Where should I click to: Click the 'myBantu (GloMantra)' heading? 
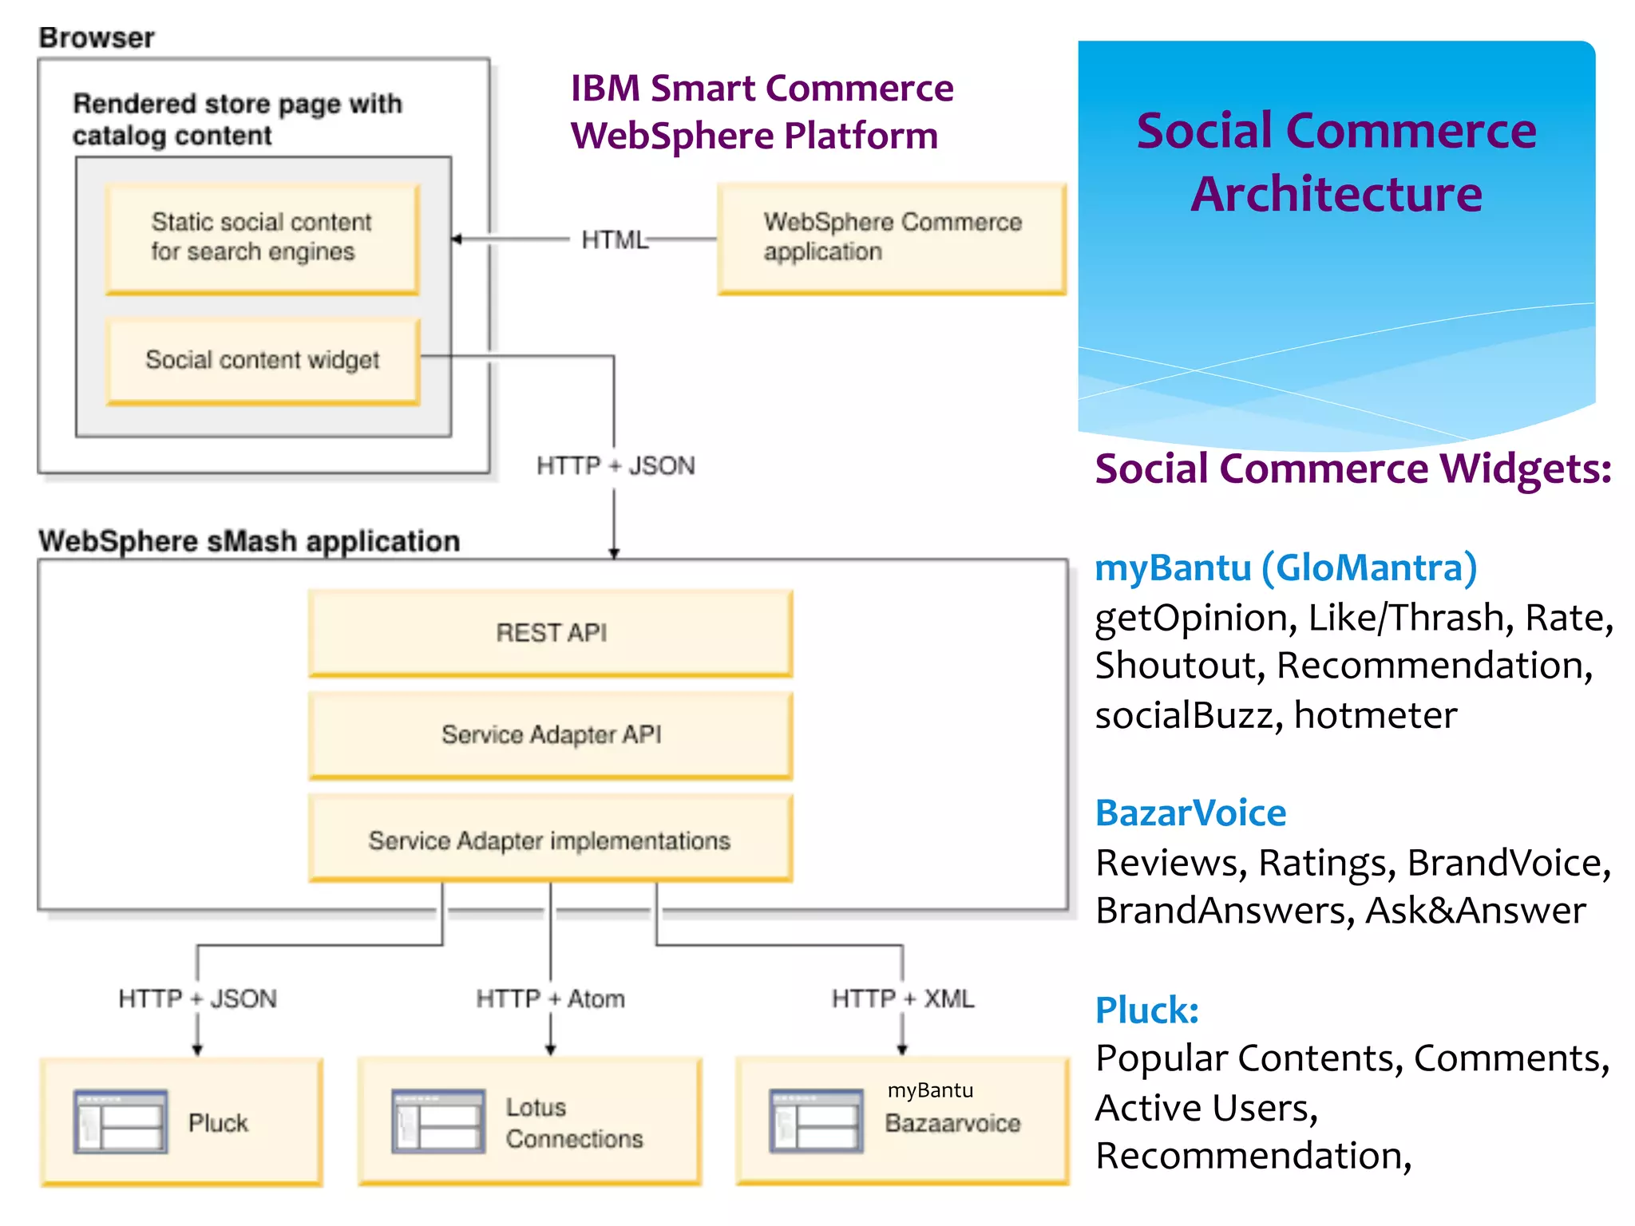(1286, 568)
